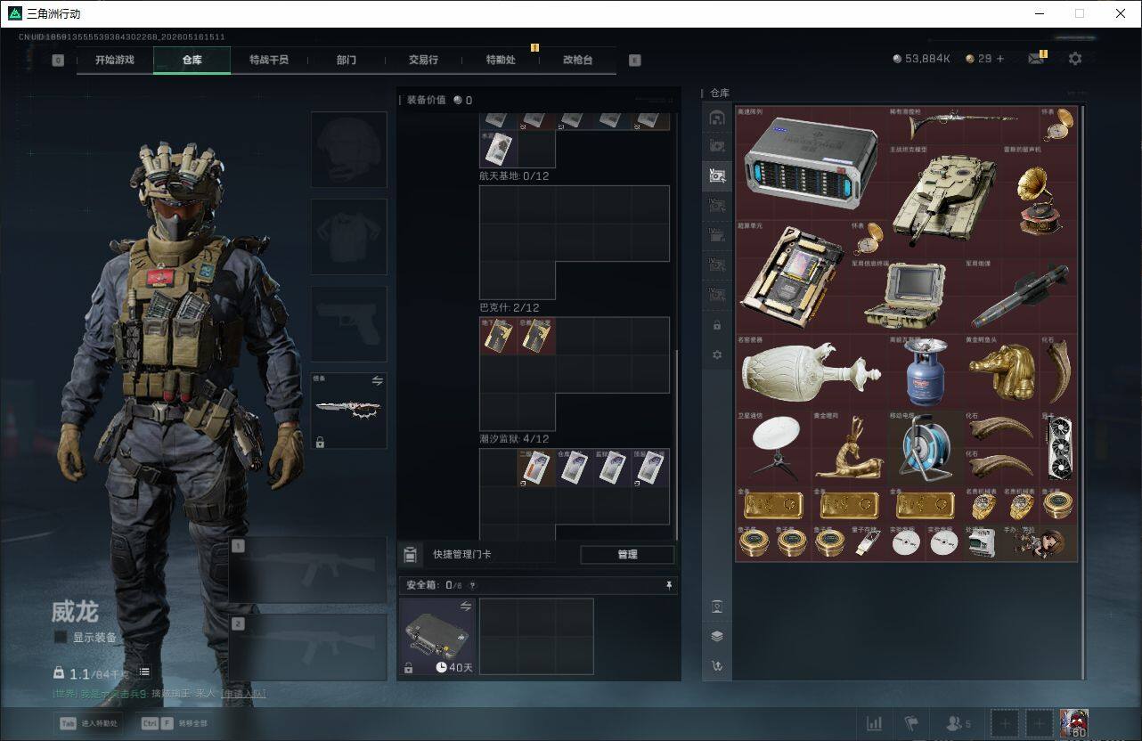Click the empty body armor slot
Screen dimensions: 1142x741
[x=348, y=236]
